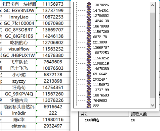Click the user icon beside 13078226
Viewport: 160px width, 131px height.
click(x=89, y=5)
